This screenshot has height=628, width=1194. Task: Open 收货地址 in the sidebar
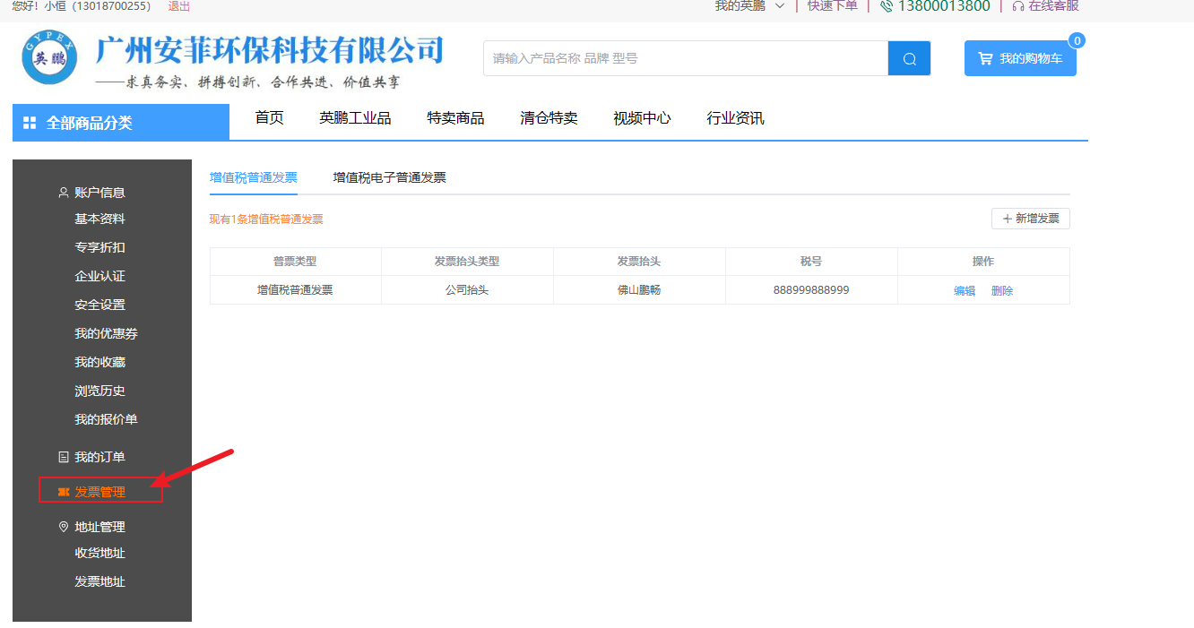pos(99,553)
